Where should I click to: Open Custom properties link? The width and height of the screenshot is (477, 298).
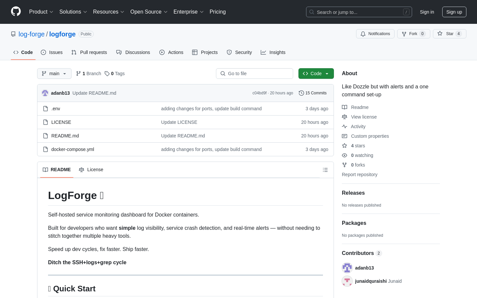click(x=365, y=136)
